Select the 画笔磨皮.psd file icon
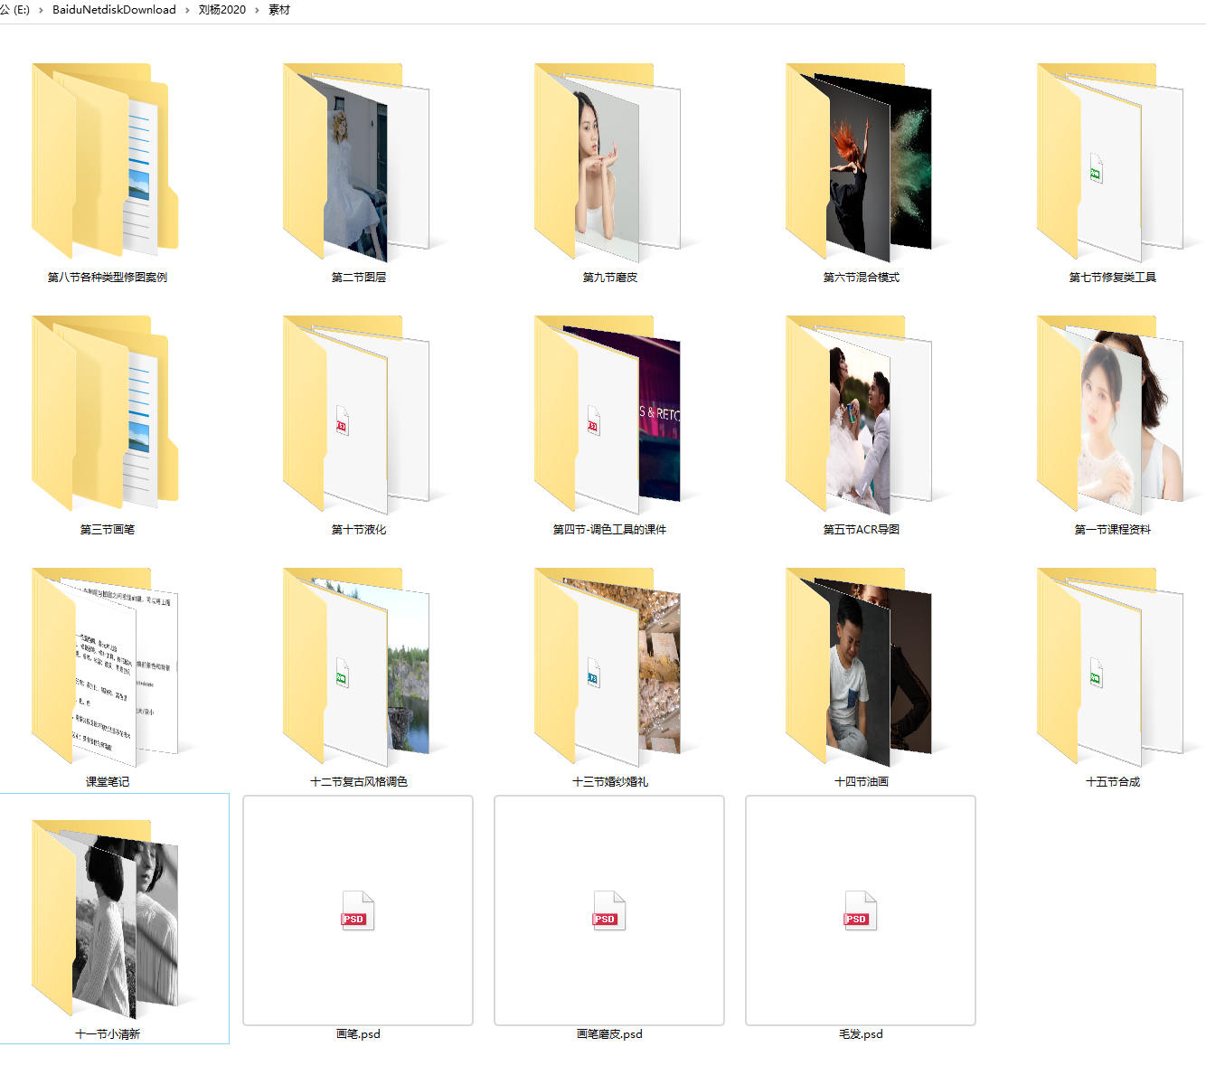1206x1066 pixels. tap(609, 910)
